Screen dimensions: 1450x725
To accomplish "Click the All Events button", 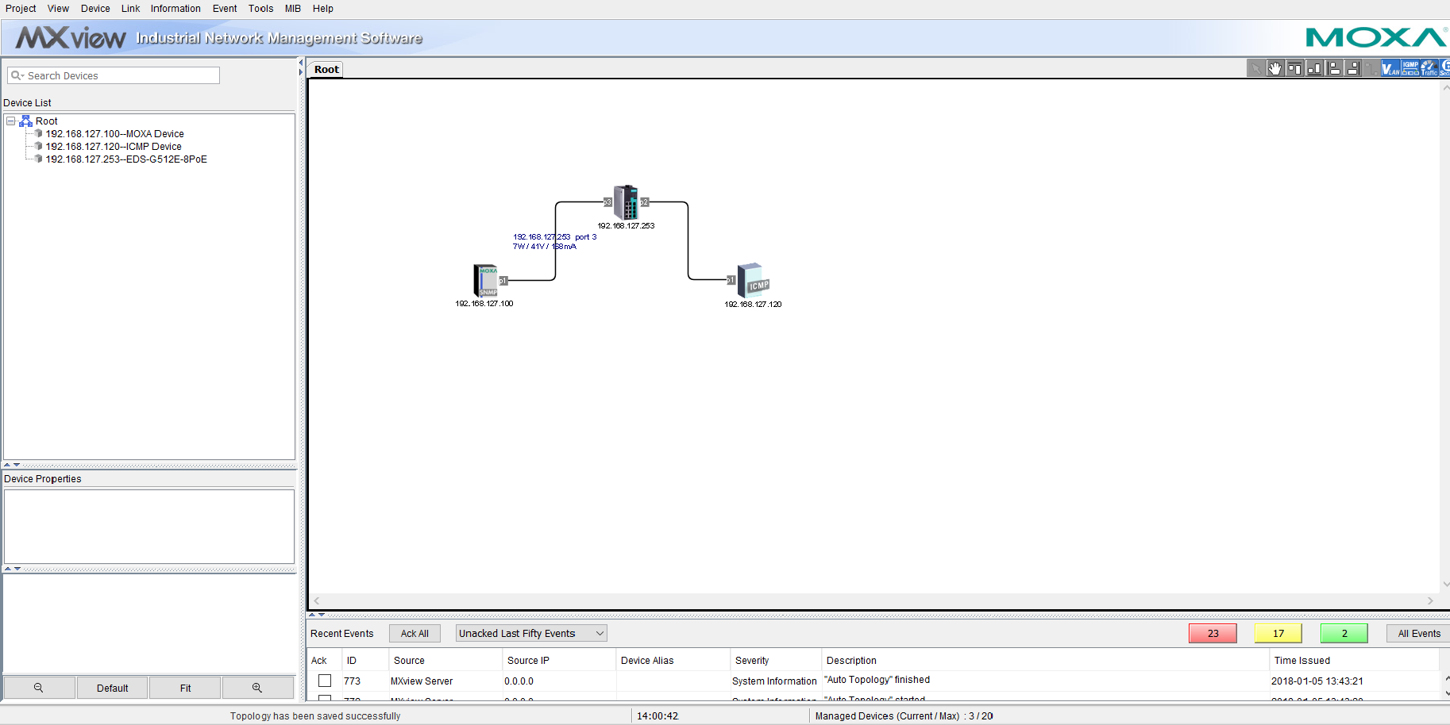I will point(1419,633).
